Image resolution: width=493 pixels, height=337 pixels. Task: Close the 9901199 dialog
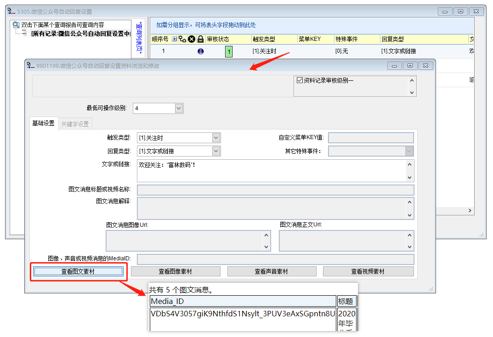click(426, 66)
